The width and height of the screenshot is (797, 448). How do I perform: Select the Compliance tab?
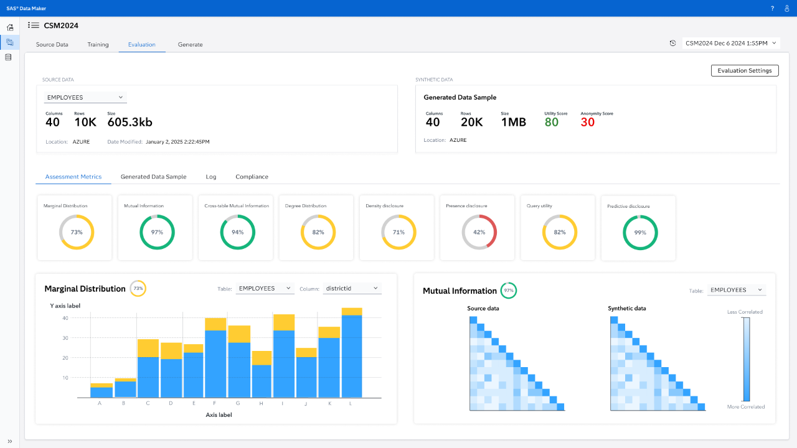[x=252, y=177]
